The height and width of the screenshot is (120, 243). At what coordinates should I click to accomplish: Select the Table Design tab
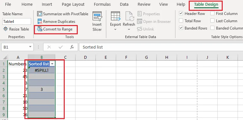pos(206,4)
